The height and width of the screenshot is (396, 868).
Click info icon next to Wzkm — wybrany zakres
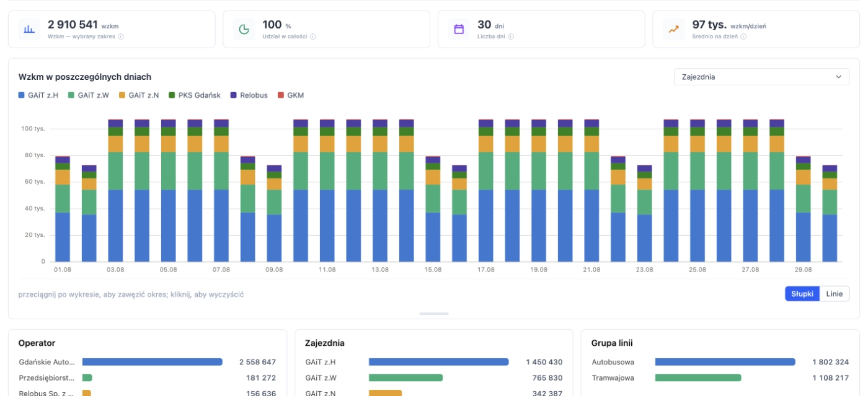click(x=121, y=37)
